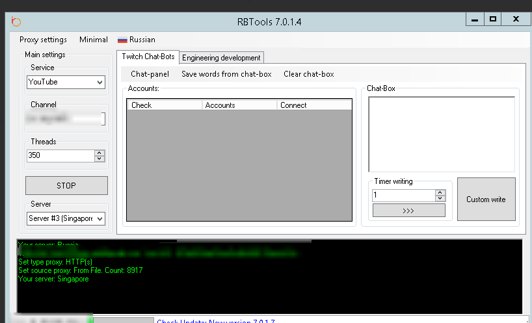This screenshot has height=323, width=532.
Task: Click Clear chat-box toolbar item
Action: click(x=308, y=74)
